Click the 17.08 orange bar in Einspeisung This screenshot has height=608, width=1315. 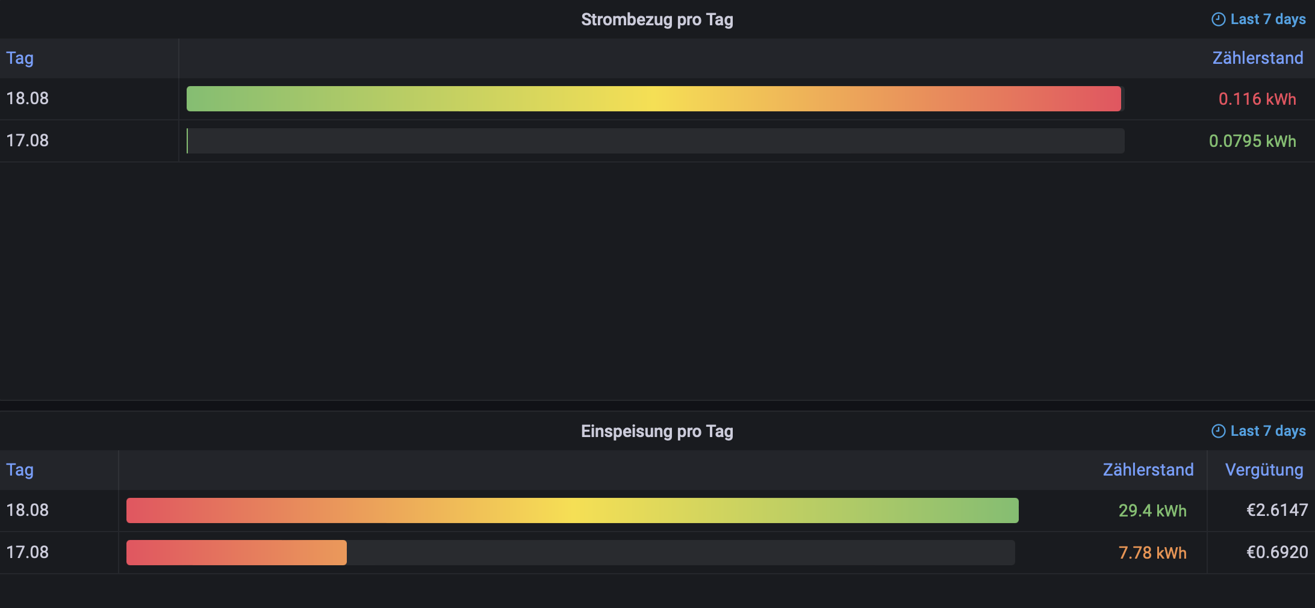click(237, 553)
